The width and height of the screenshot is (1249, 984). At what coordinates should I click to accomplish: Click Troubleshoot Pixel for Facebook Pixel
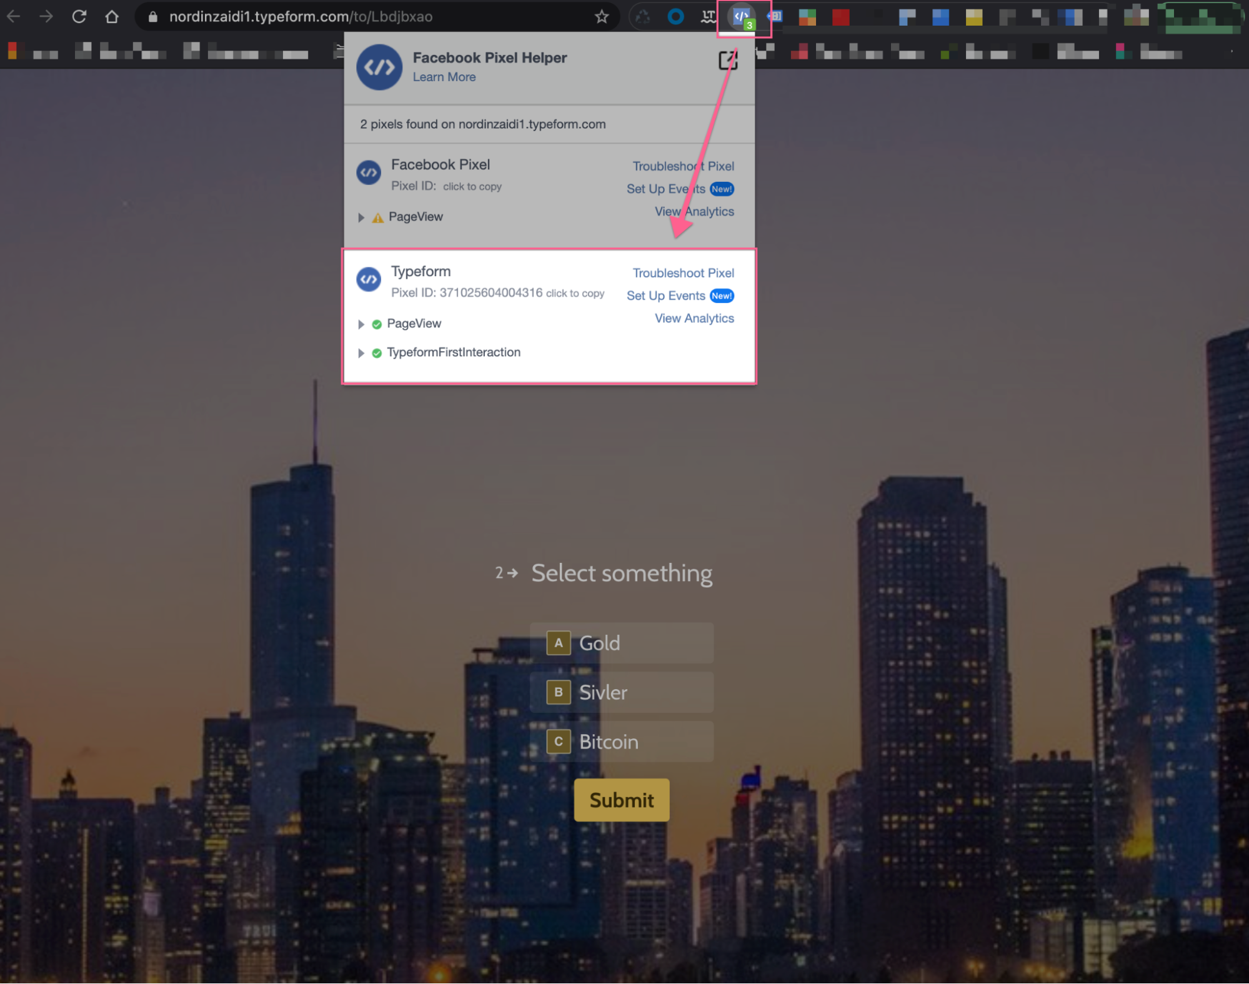[x=683, y=166]
